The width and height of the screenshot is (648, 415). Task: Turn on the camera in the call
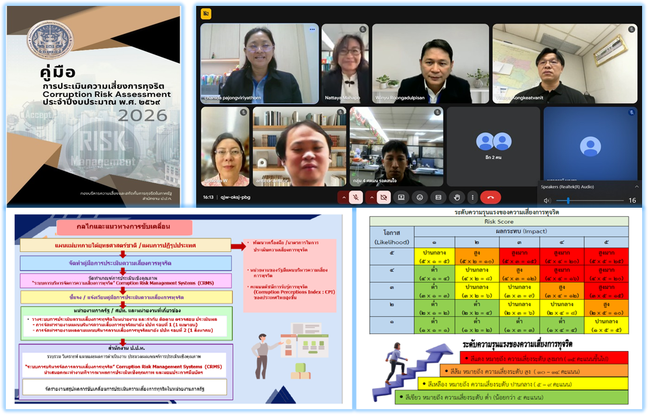pos(383,197)
